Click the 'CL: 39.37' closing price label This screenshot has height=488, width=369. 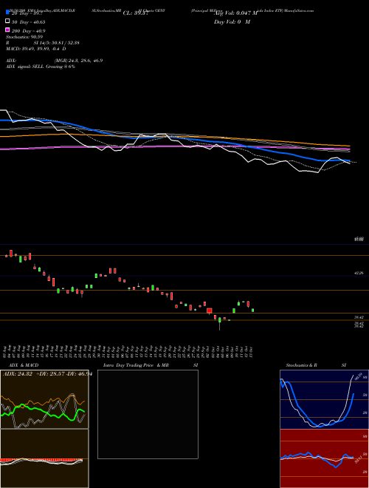[x=136, y=13]
